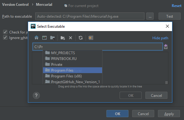Refresh the file tree

(x=81, y=38)
